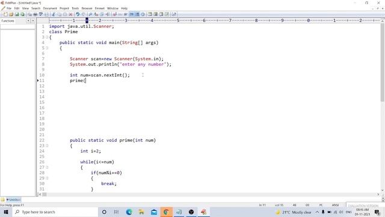Open the Emmet menu

coord(99,8)
